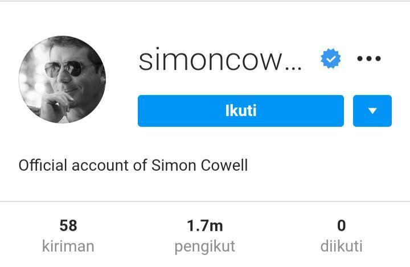Click the blue verified badge icon

coord(330,59)
